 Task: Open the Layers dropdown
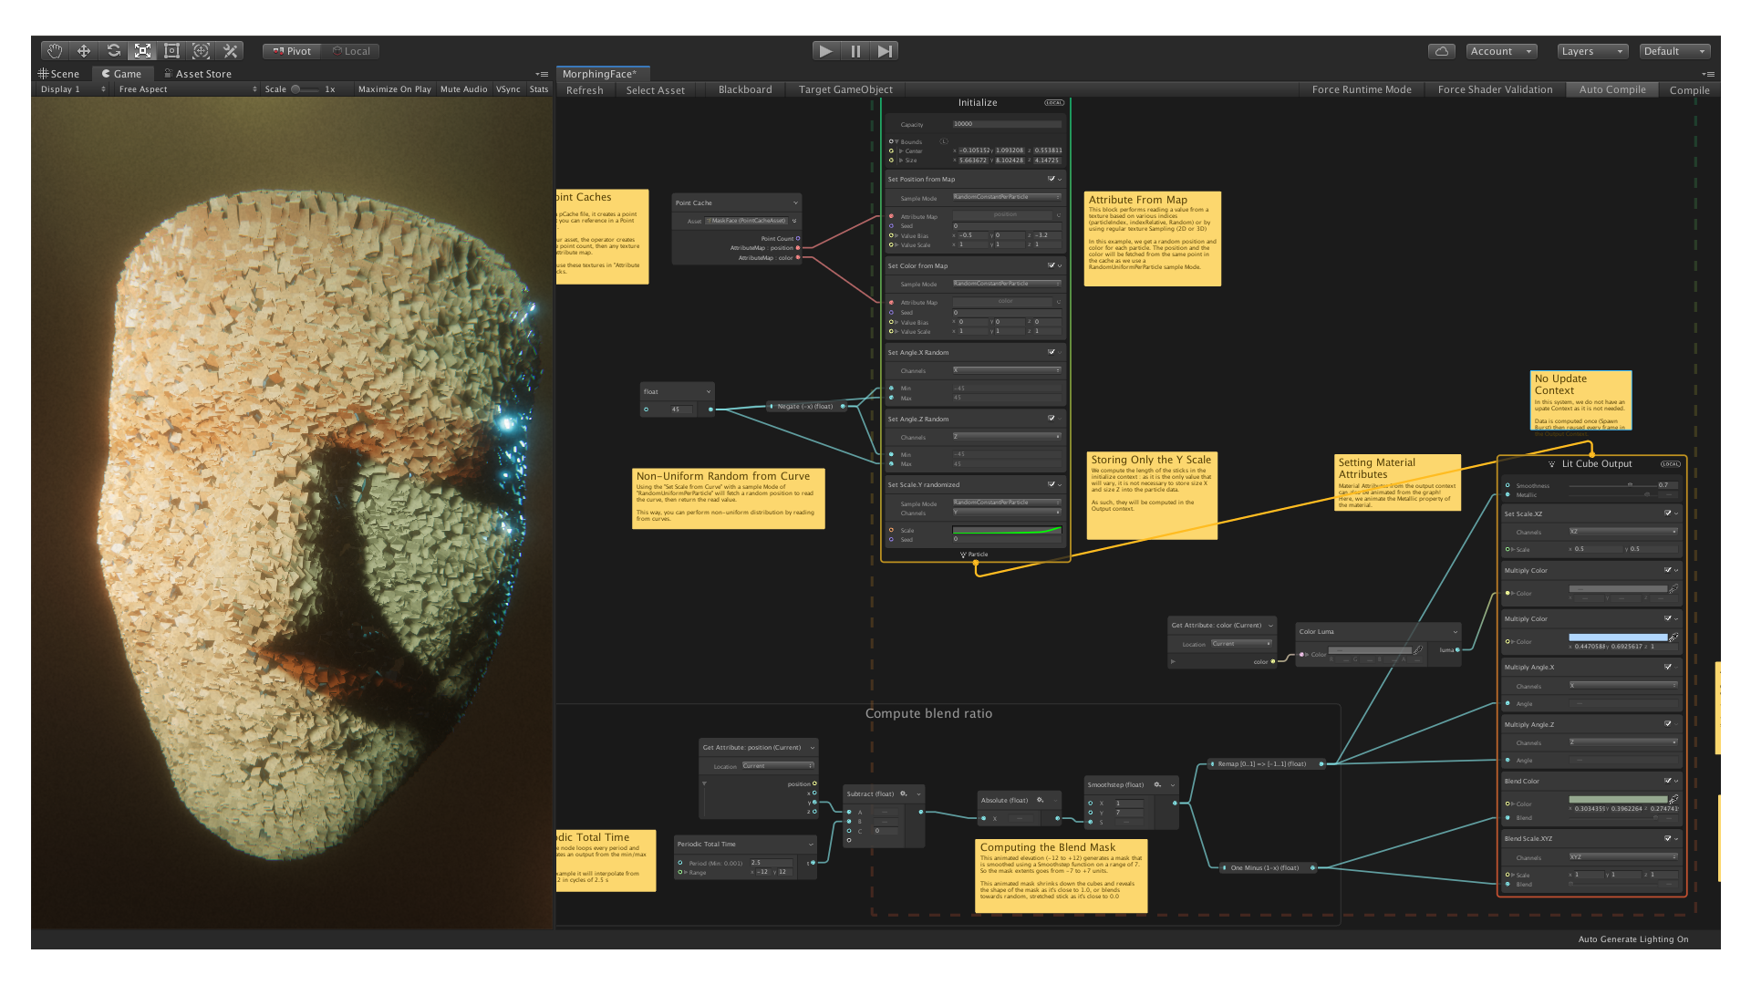[x=1592, y=51]
